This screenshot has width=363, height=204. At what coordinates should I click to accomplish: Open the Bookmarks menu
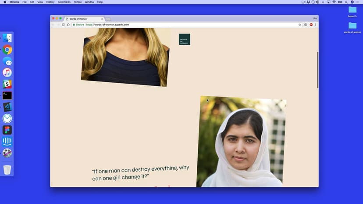[x=64, y=2]
